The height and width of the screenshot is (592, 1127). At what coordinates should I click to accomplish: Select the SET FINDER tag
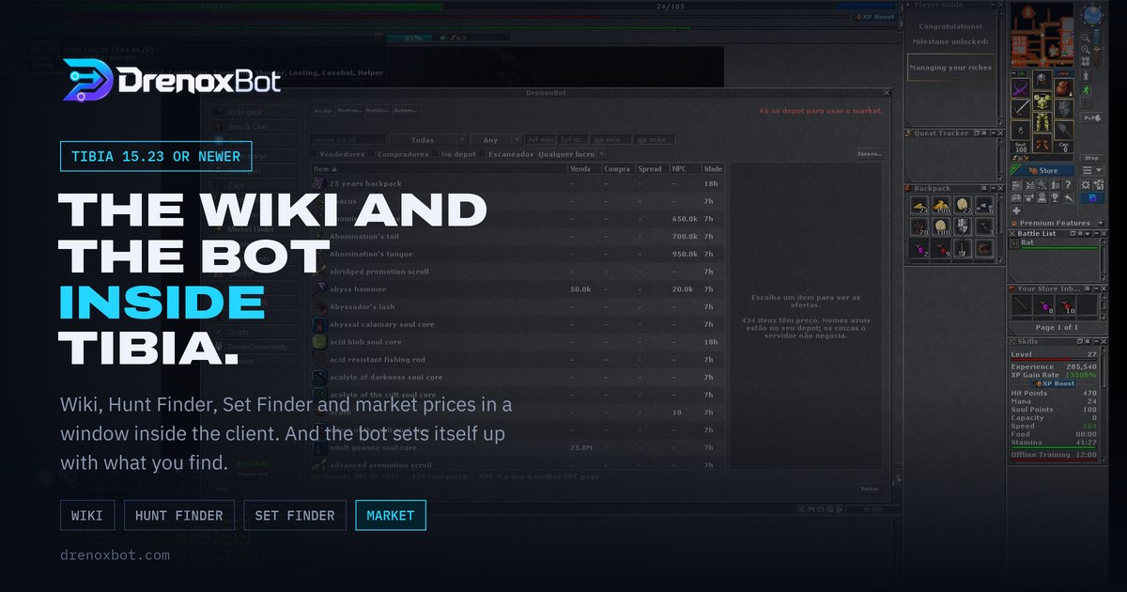pyautogui.click(x=294, y=515)
